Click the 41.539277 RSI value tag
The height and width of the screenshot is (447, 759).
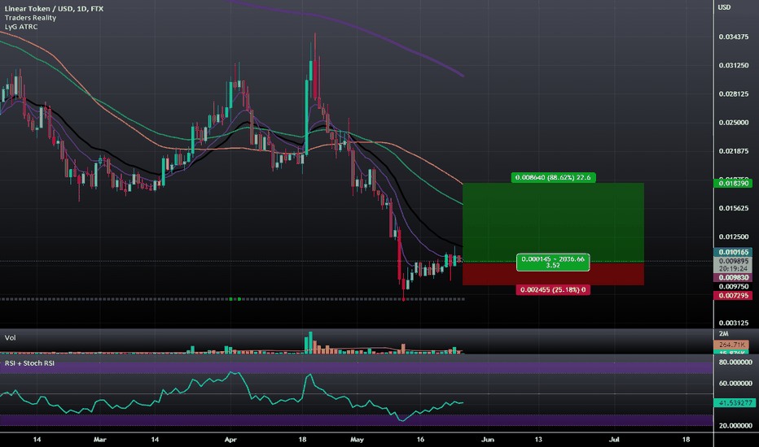(735, 402)
